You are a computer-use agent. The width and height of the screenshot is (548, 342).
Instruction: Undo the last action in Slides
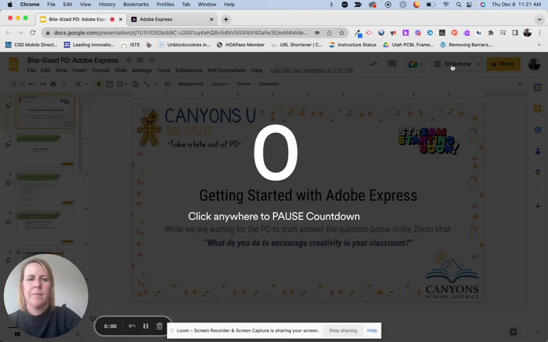(x=32, y=84)
